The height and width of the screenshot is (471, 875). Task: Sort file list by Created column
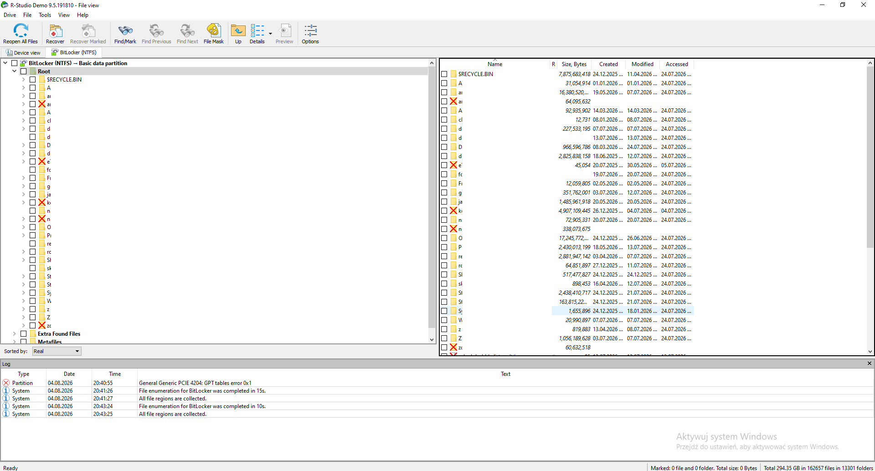[x=608, y=64]
